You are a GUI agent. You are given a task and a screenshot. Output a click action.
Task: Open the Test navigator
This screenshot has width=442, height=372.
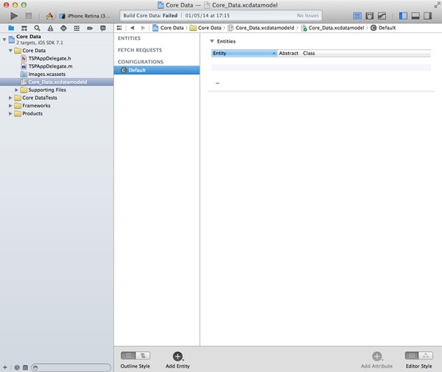coord(63,28)
